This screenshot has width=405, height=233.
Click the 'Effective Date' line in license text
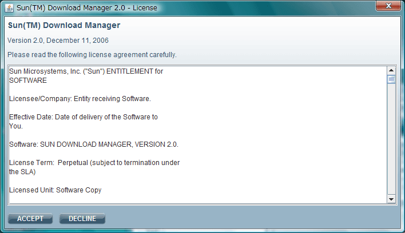(x=84, y=117)
